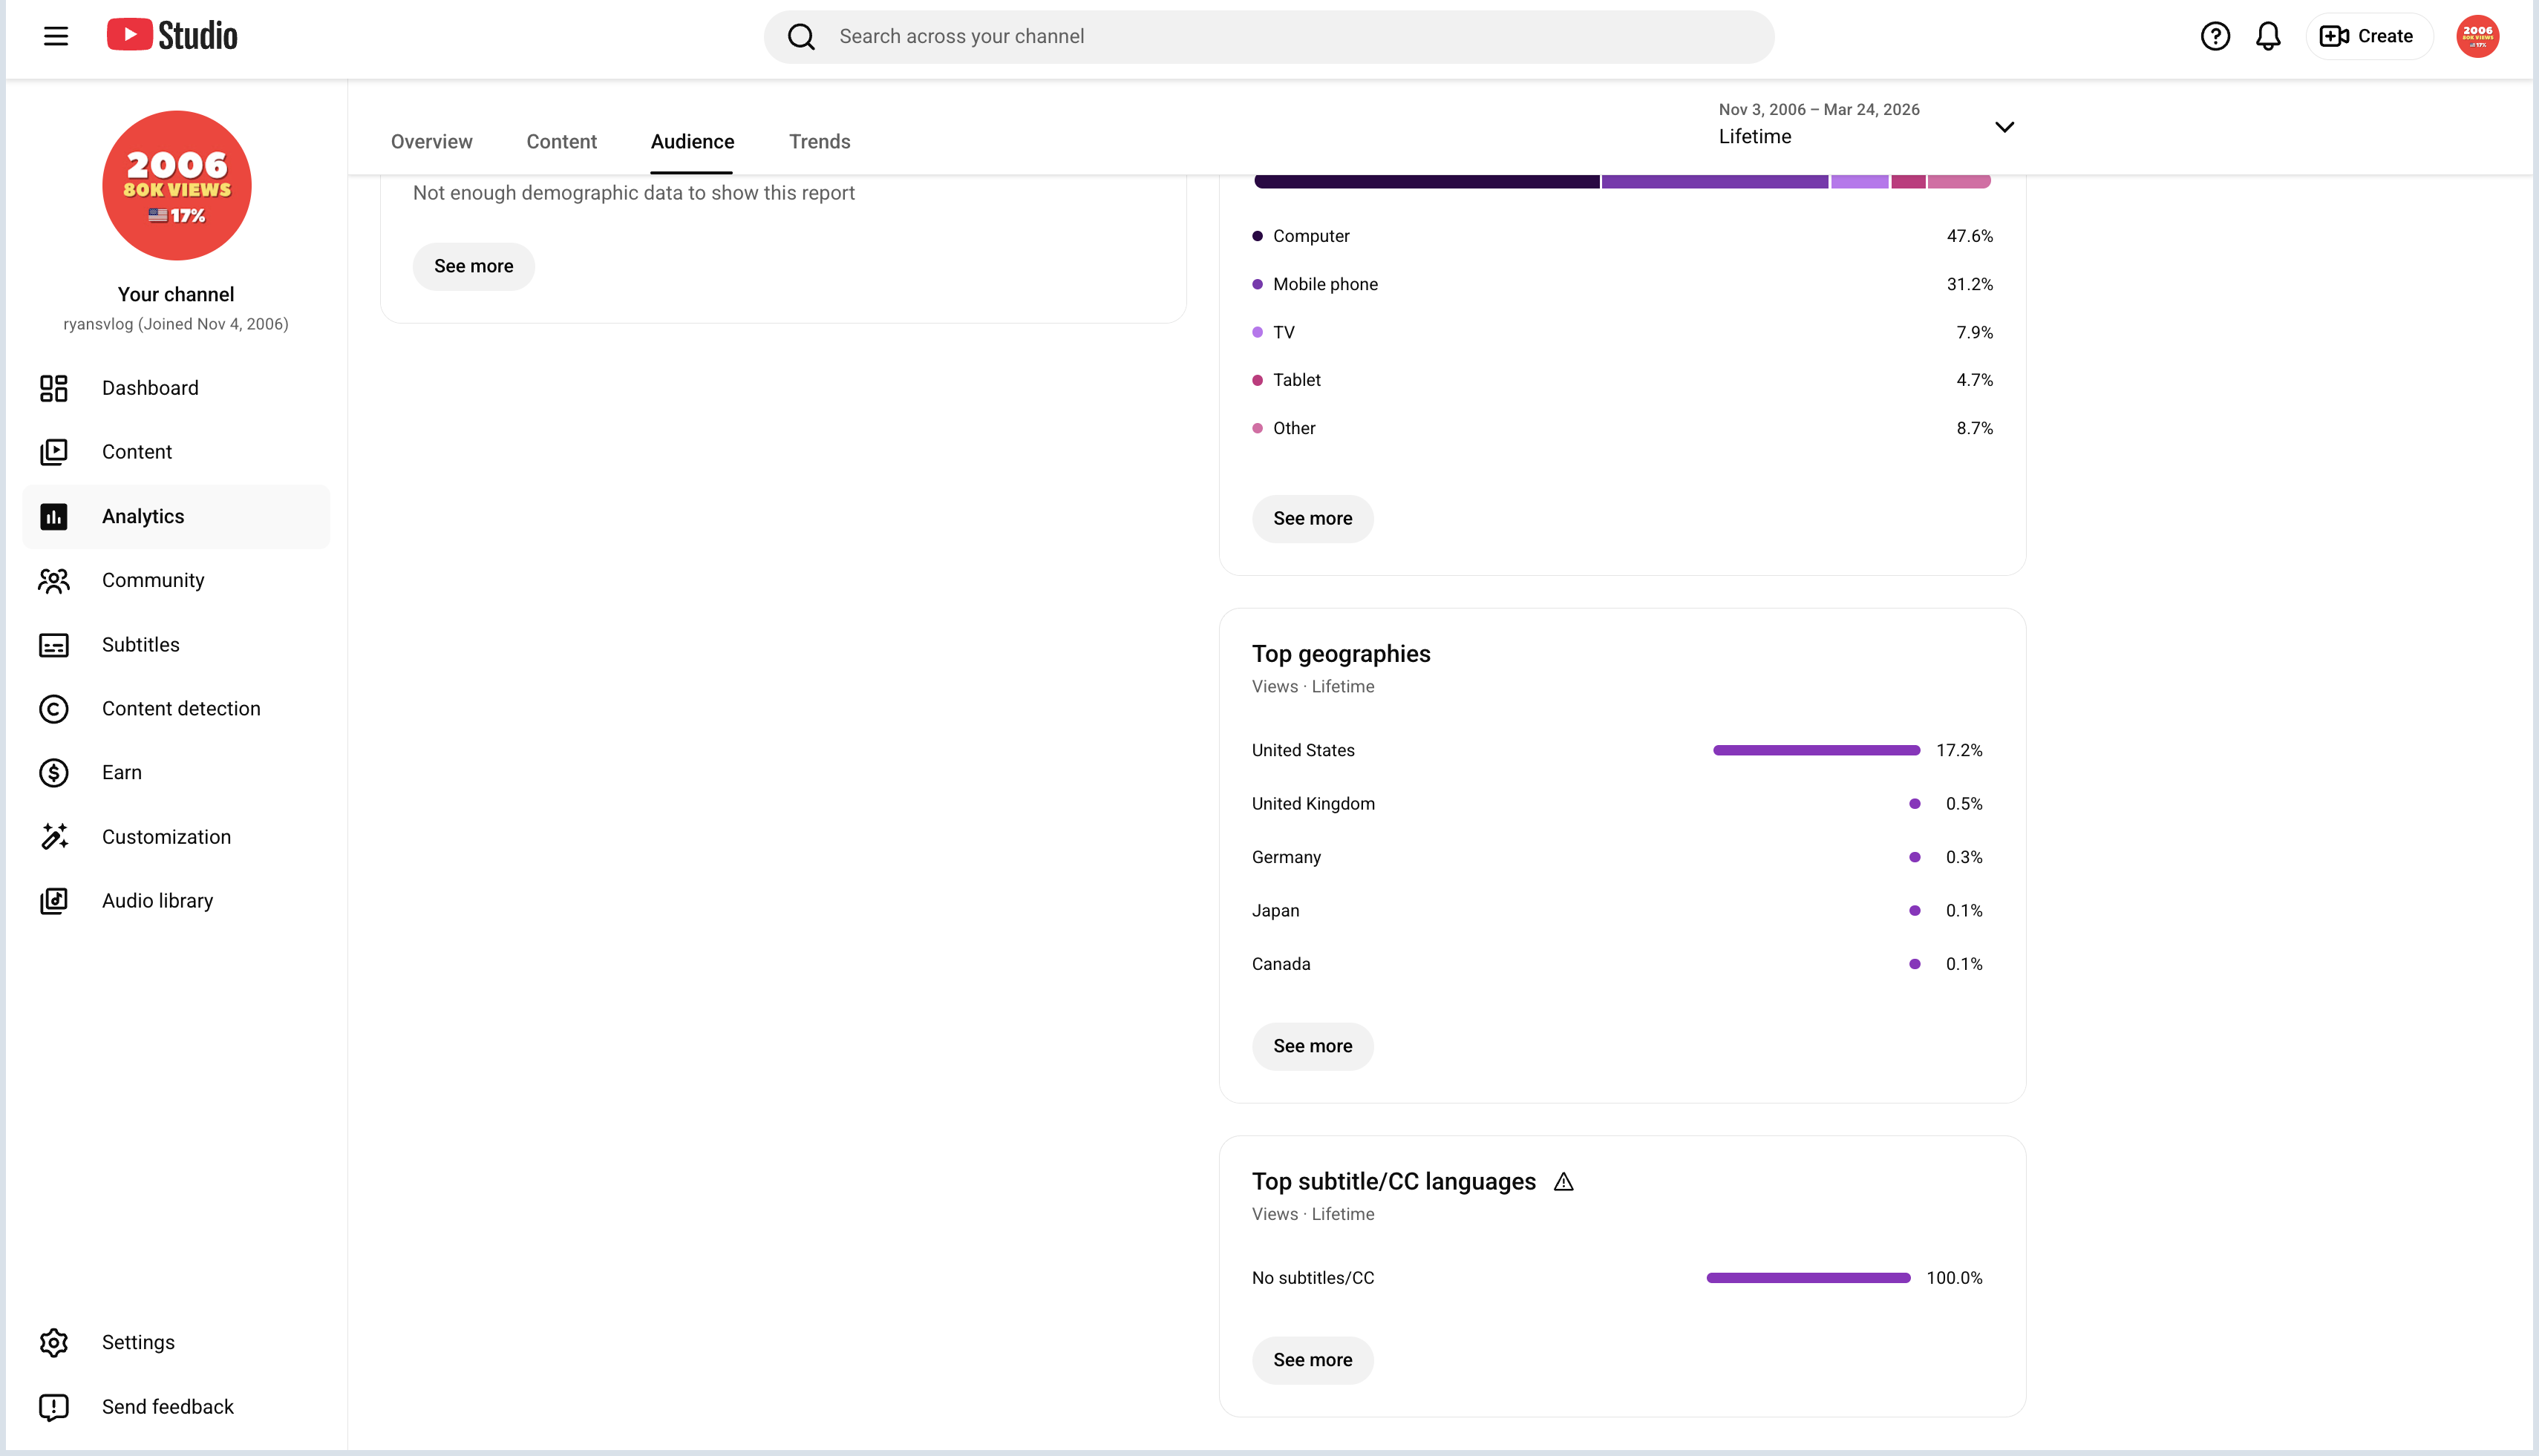
Task: Open Earn in the sidebar
Action: 176,773
